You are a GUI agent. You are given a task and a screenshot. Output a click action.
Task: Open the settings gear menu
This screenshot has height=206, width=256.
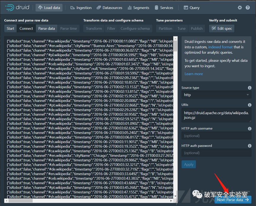(x=240, y=7)
